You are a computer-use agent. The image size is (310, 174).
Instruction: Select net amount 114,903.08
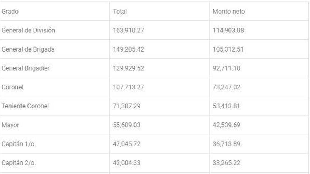(x=228, y=30)
